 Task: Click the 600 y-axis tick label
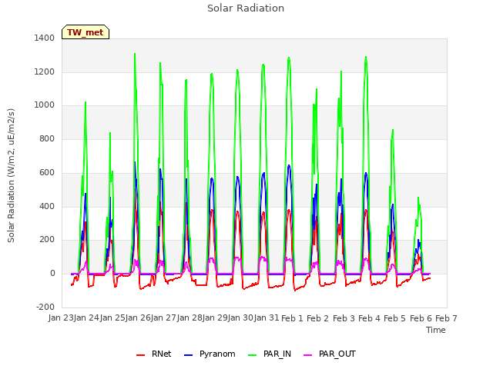point(47,172)
